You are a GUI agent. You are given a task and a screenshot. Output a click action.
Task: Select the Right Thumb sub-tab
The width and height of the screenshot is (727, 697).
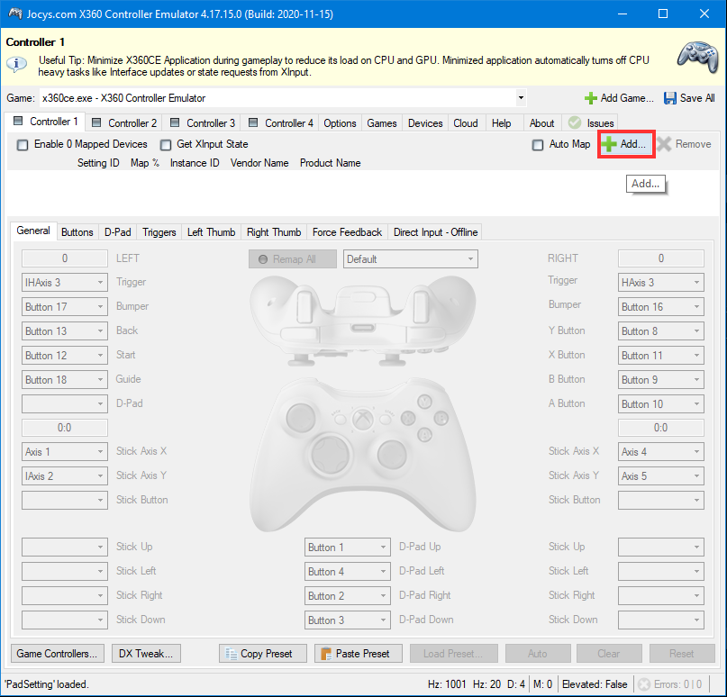(274, 232)
